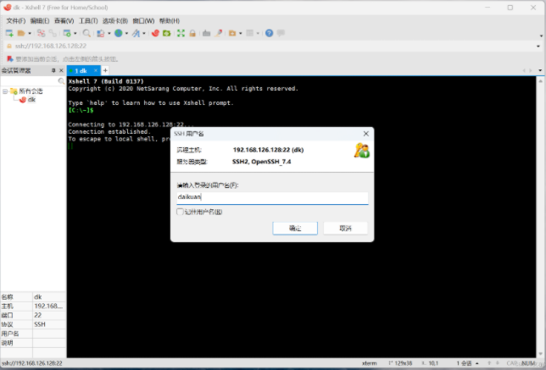Open help via blue question mark icon

pos(270,33)
